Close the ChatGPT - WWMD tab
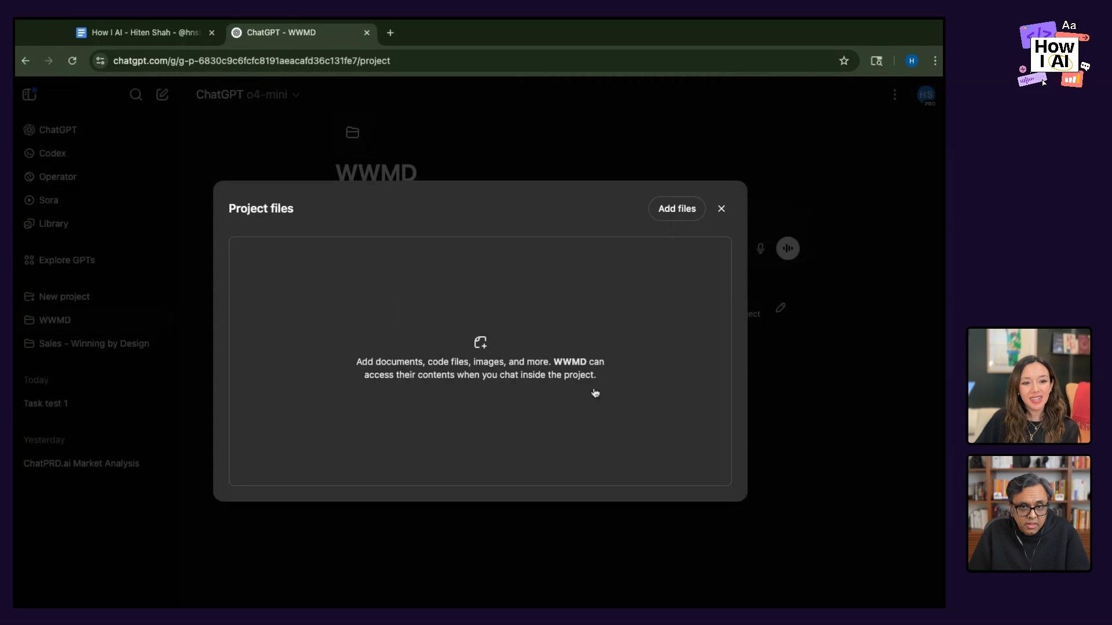The height and width of the screenshot is (625, 1112). (367, 32)
